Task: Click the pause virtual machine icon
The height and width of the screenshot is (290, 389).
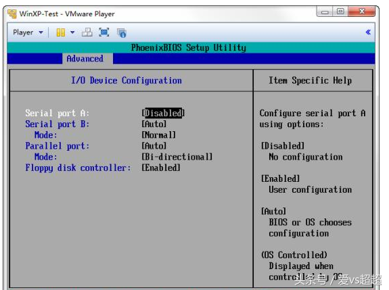Action: click(x=61, y=32)
